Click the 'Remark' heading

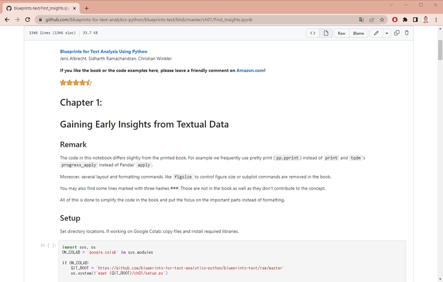[73, 145]
